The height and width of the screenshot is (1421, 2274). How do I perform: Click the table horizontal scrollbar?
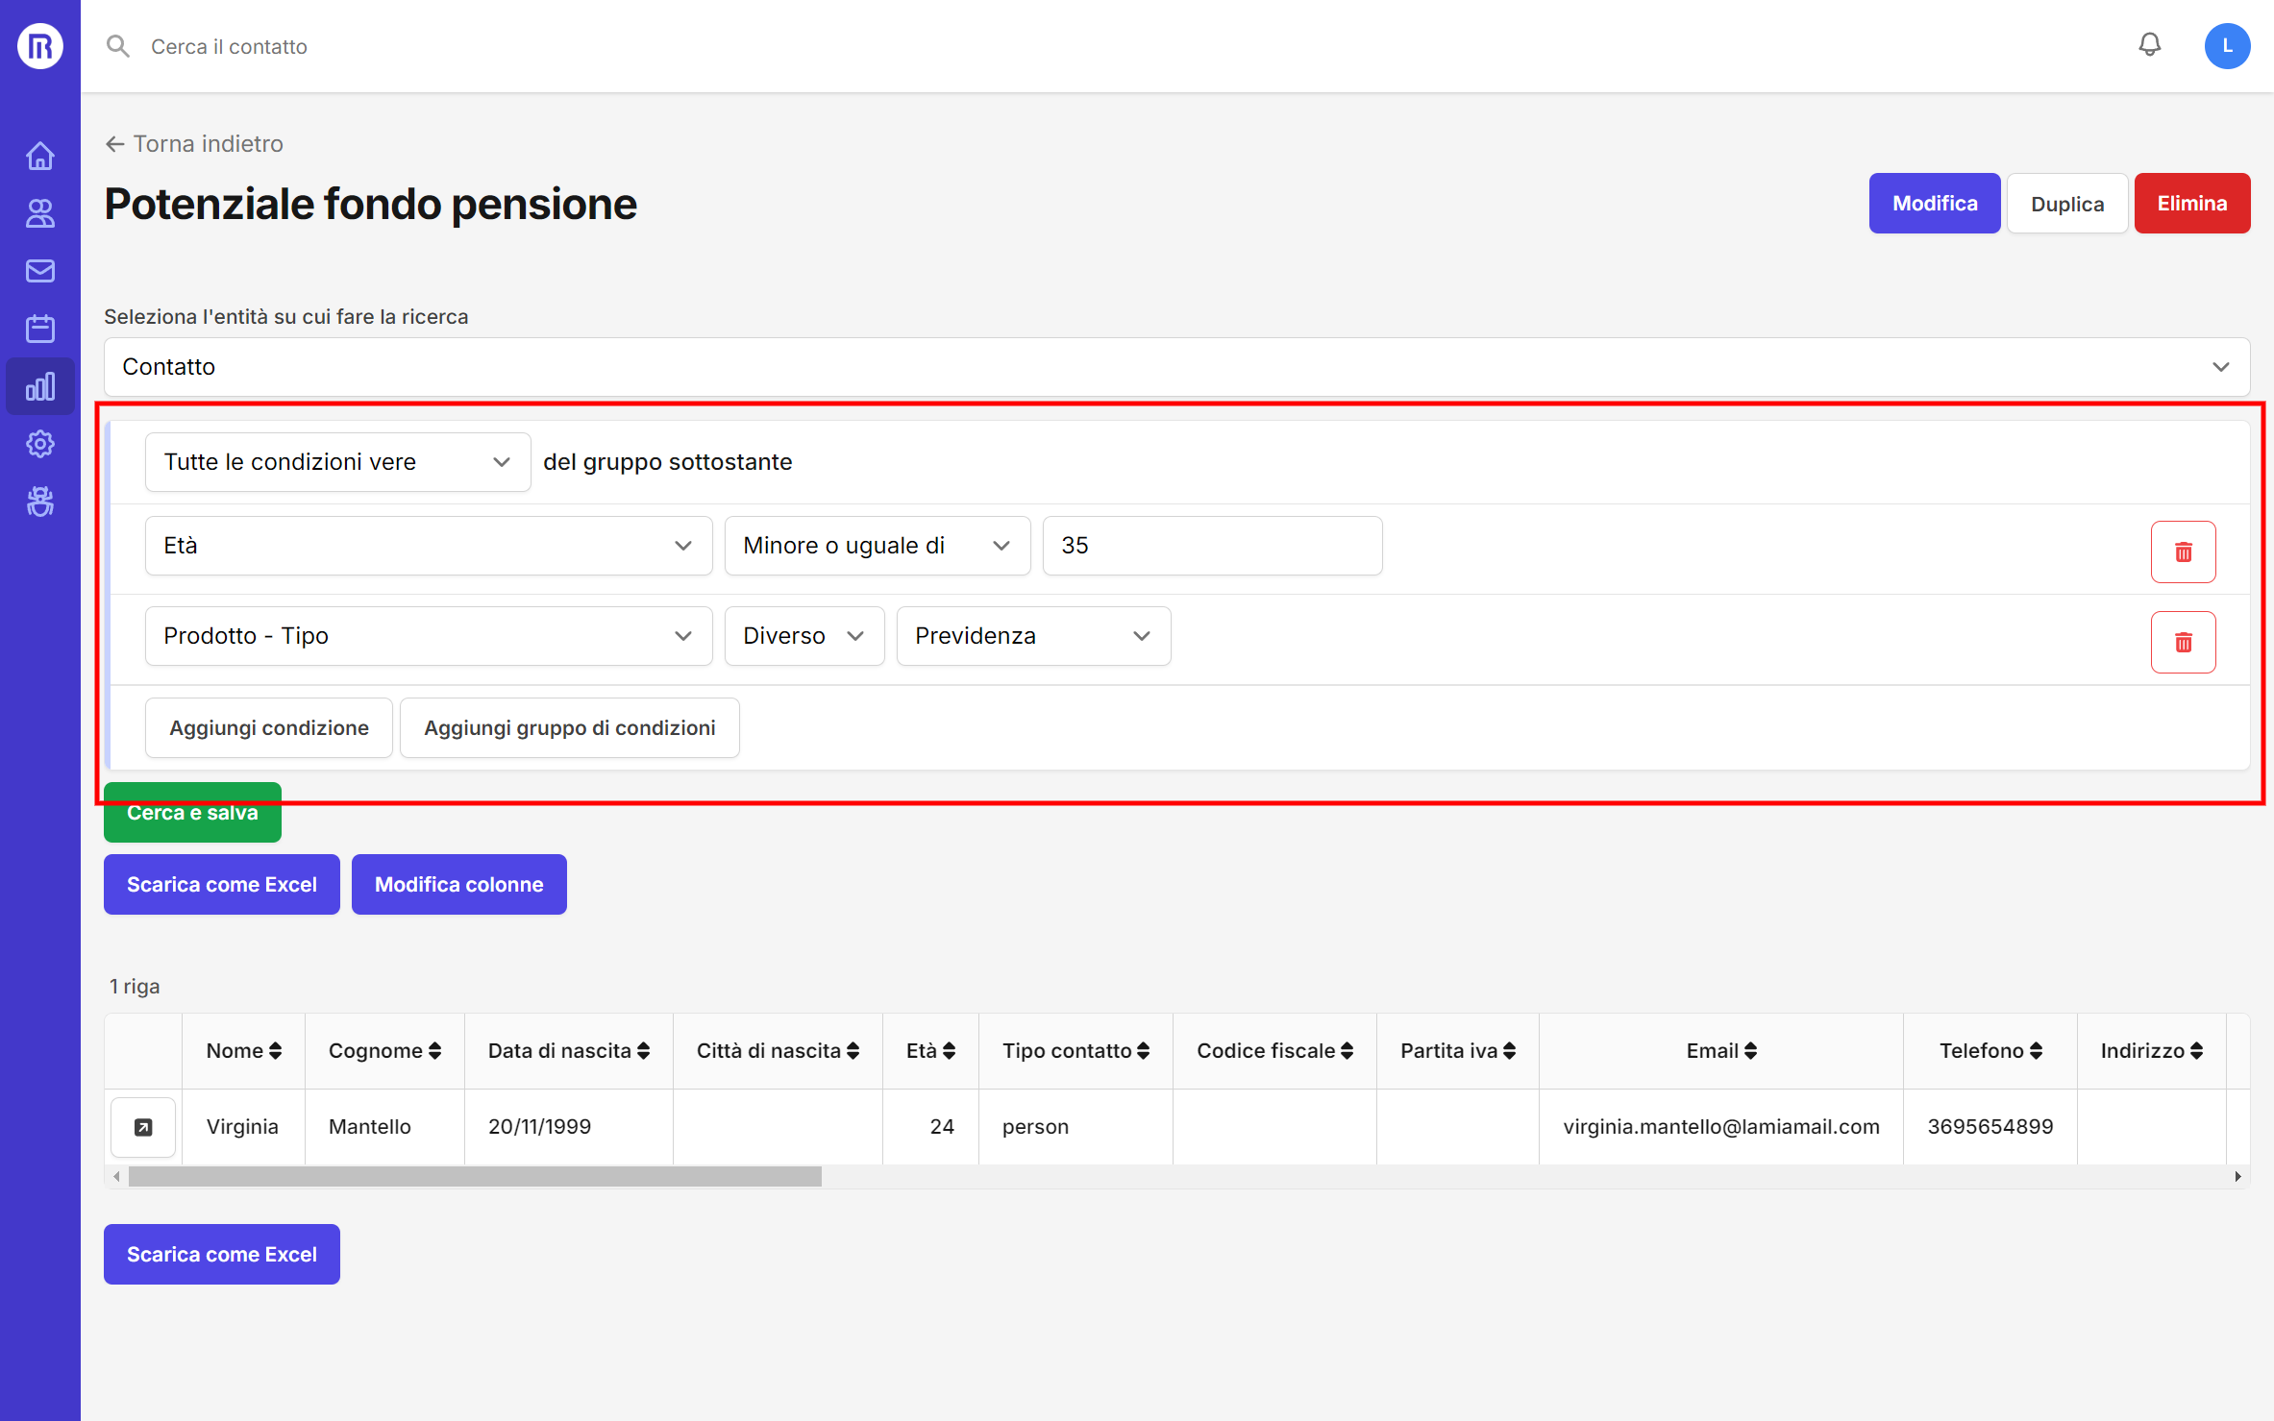(475, 1176)
